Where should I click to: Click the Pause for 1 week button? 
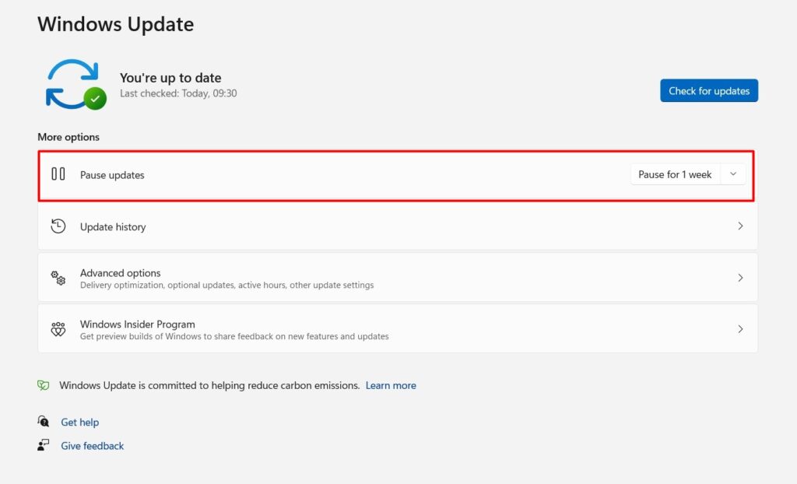coord(675,174)
